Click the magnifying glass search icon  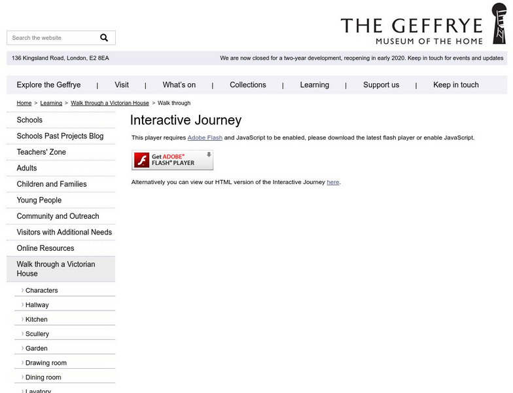[x=104, y=38]
